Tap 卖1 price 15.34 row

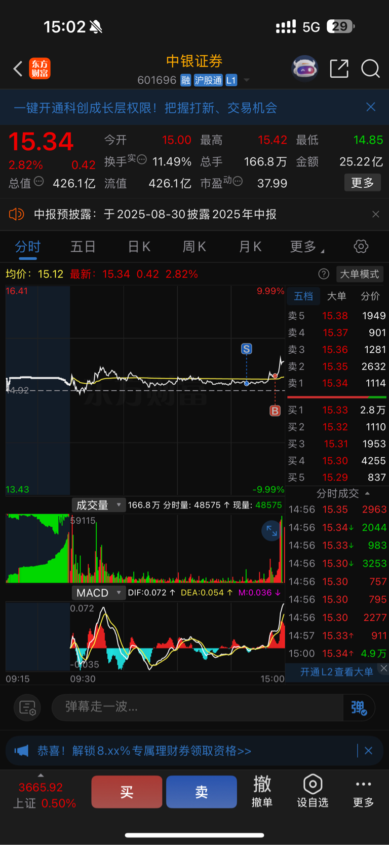(337, 383)
